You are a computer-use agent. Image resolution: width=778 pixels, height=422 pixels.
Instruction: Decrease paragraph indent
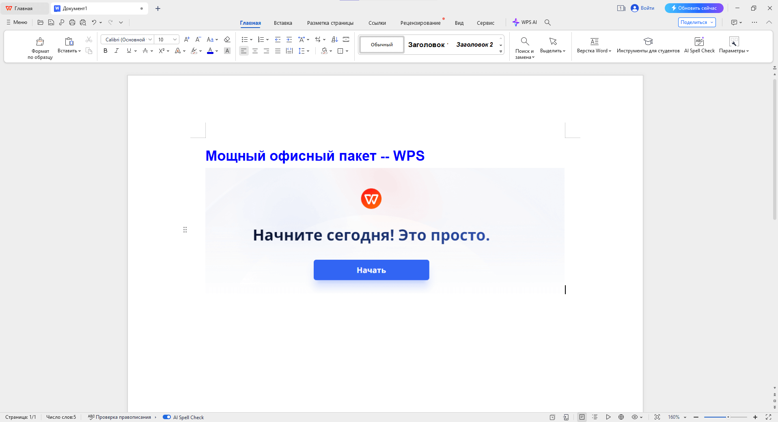point(278,39)
